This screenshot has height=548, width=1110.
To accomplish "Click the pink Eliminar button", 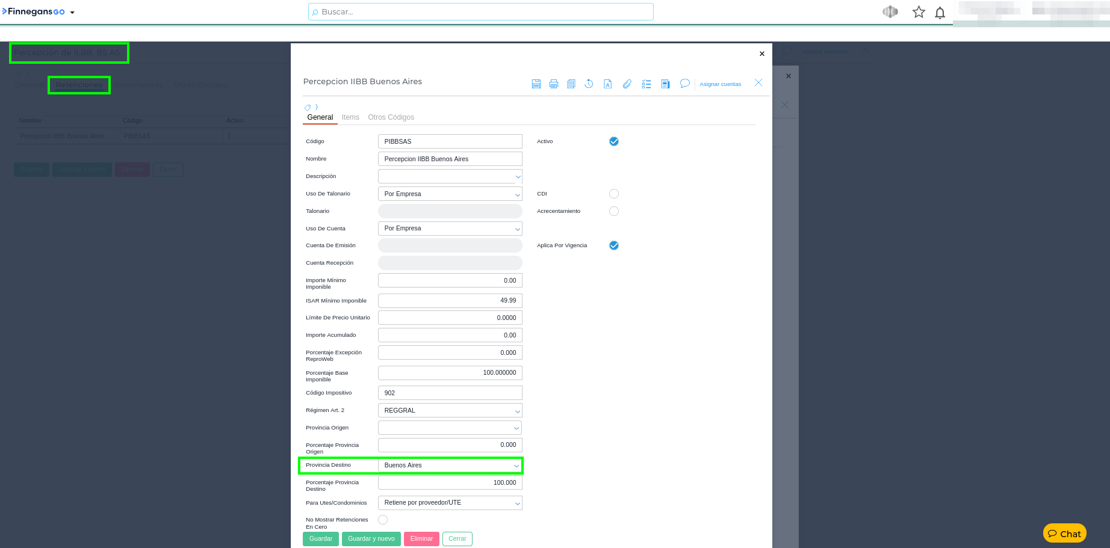I will tap(421, 539).
